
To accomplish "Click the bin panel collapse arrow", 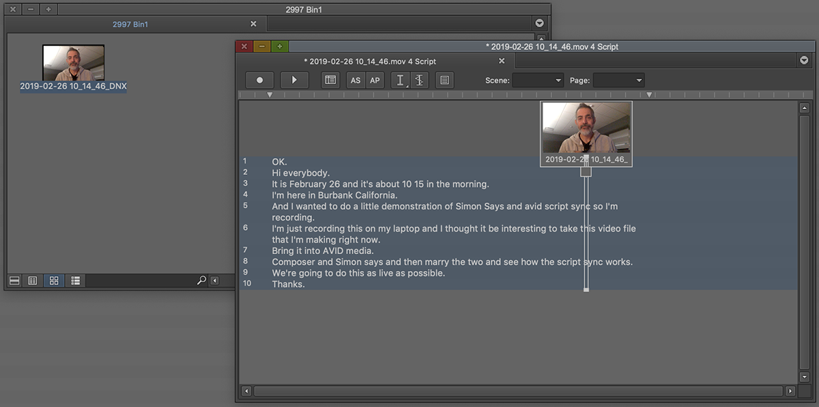I will click(x=214, y=280).
